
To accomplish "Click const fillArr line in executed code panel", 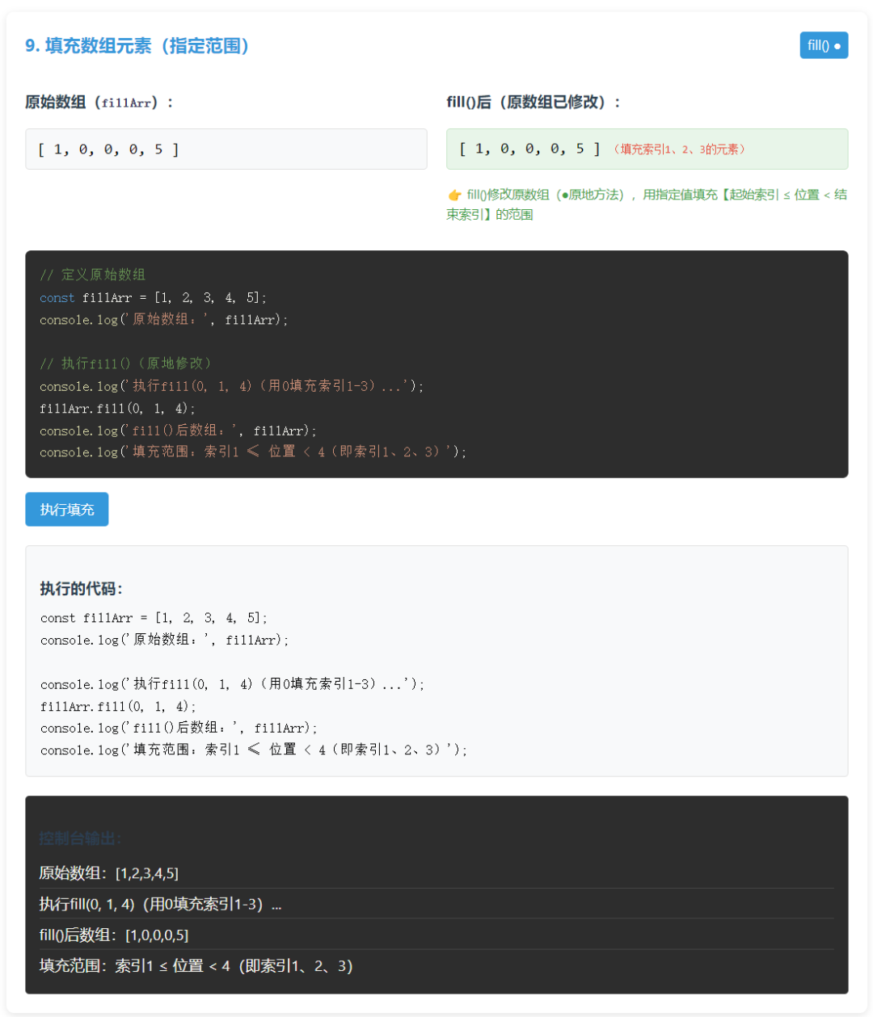I will (154, 618).
